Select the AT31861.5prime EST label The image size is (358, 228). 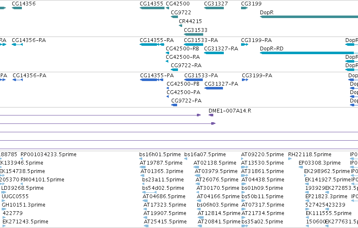[x=263, y=171]
